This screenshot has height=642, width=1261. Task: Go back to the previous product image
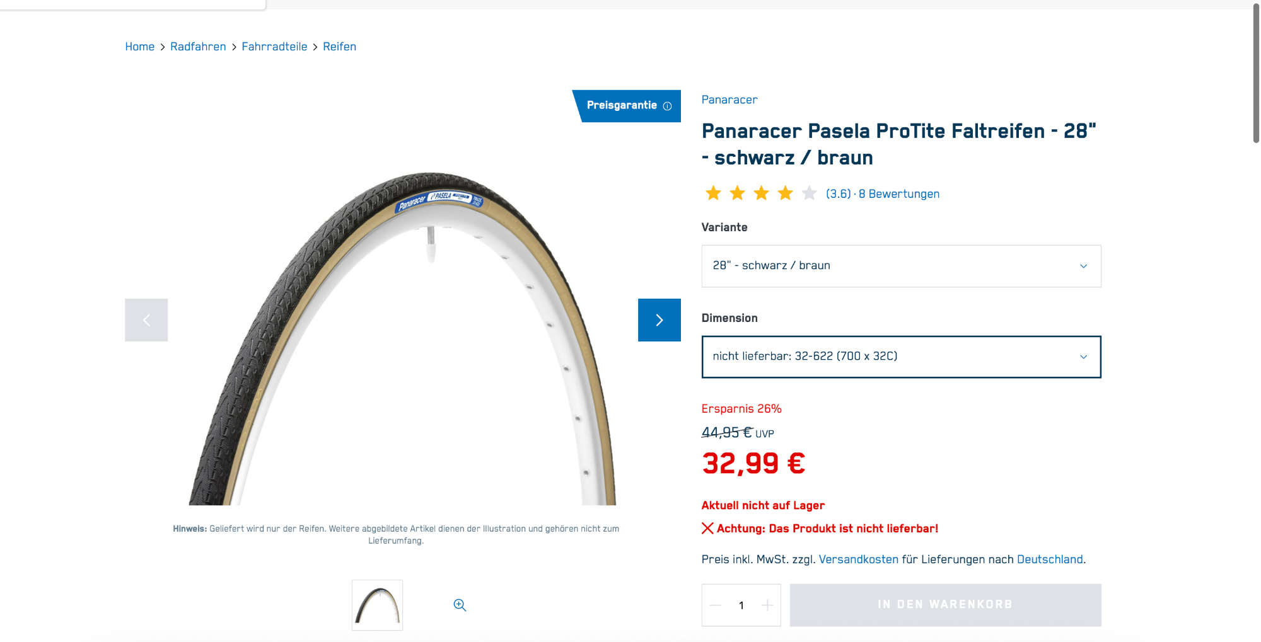coord(146,320)
